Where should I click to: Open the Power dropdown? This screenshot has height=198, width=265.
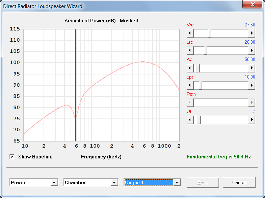(54, 182)
